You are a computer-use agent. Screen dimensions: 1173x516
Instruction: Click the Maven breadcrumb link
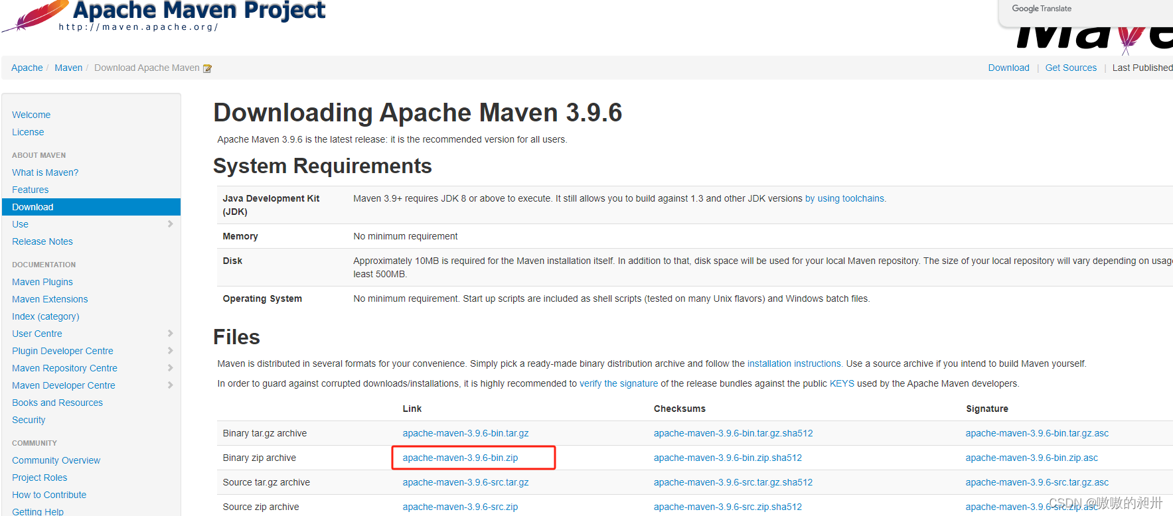pyautogui.click(x=68, y=68)
